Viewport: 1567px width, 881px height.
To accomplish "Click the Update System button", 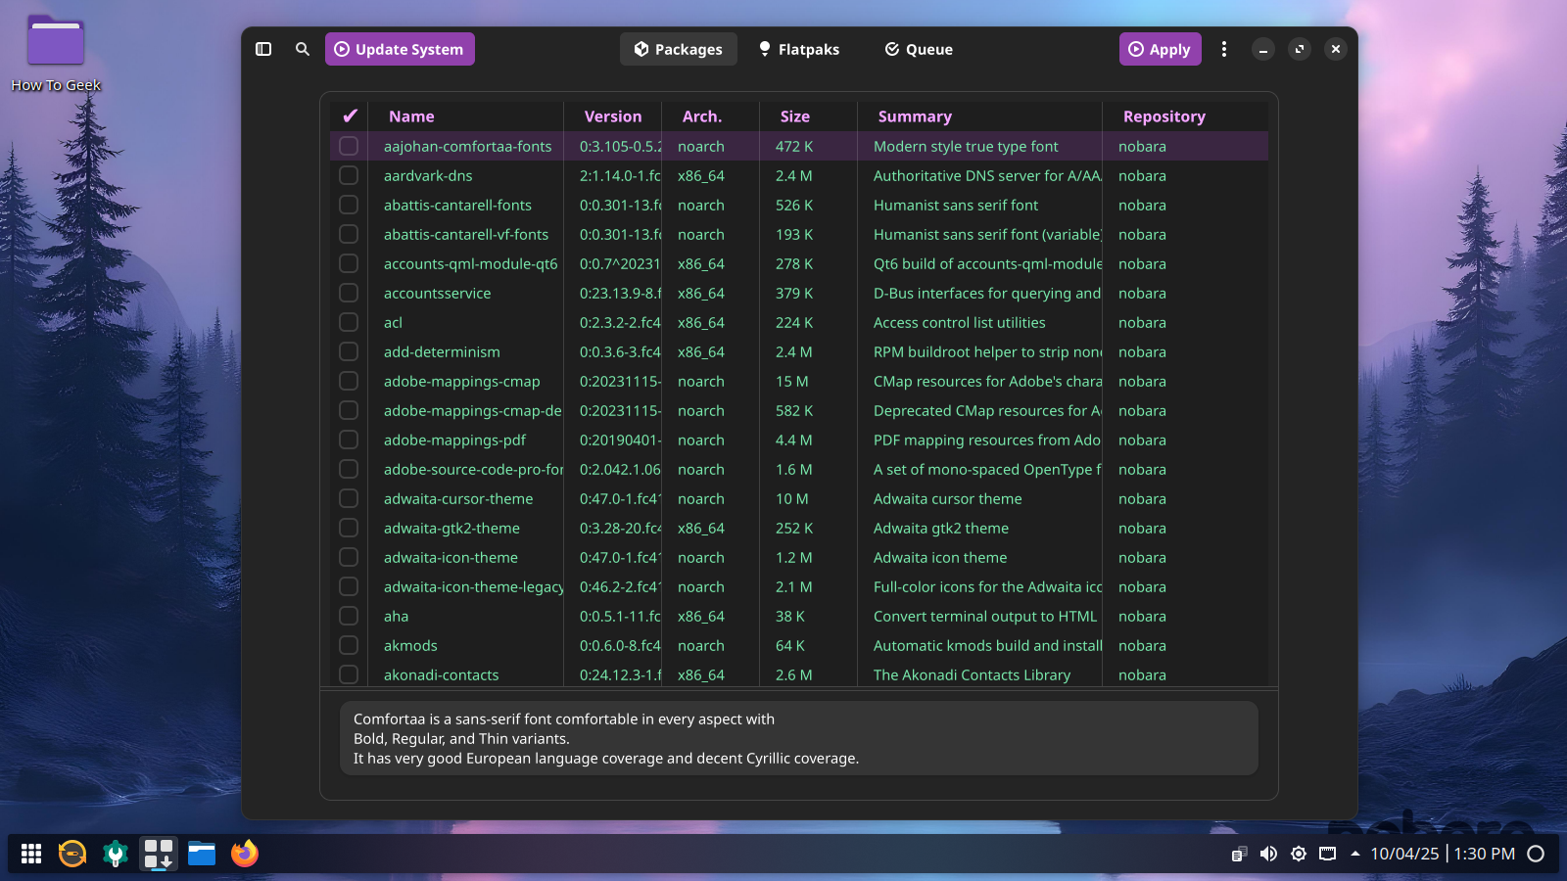I will coord(400,49).
